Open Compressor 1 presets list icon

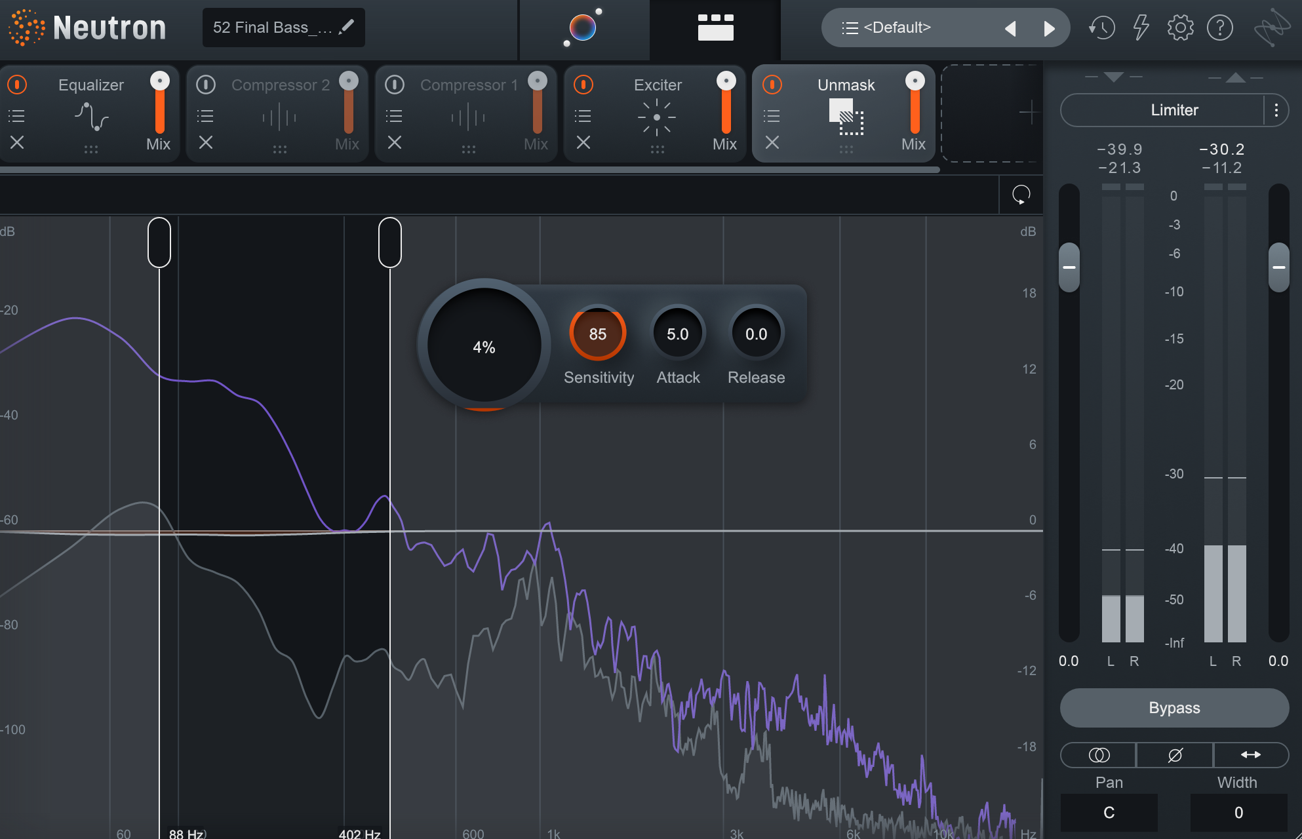[x=394, y=116]
